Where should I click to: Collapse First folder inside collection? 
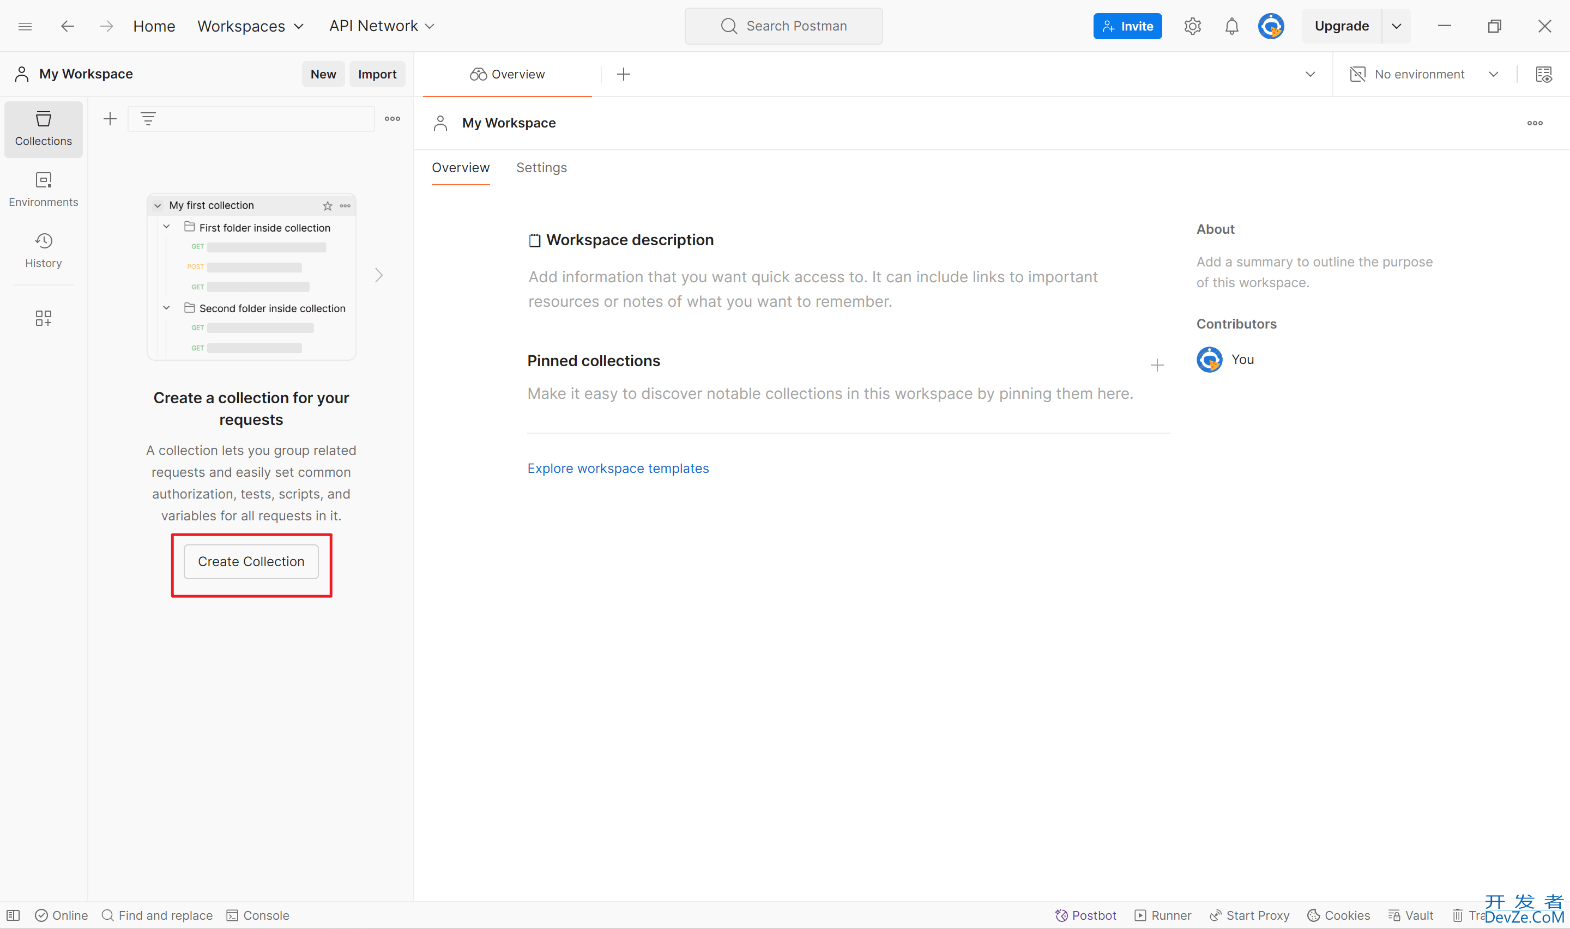click(x=167, y=227)
